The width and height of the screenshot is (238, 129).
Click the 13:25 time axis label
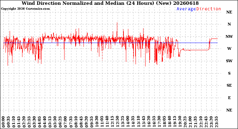click(x=123, y=122)
